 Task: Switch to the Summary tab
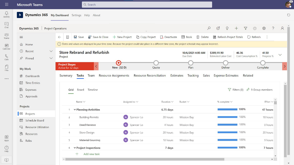(66, 76)
